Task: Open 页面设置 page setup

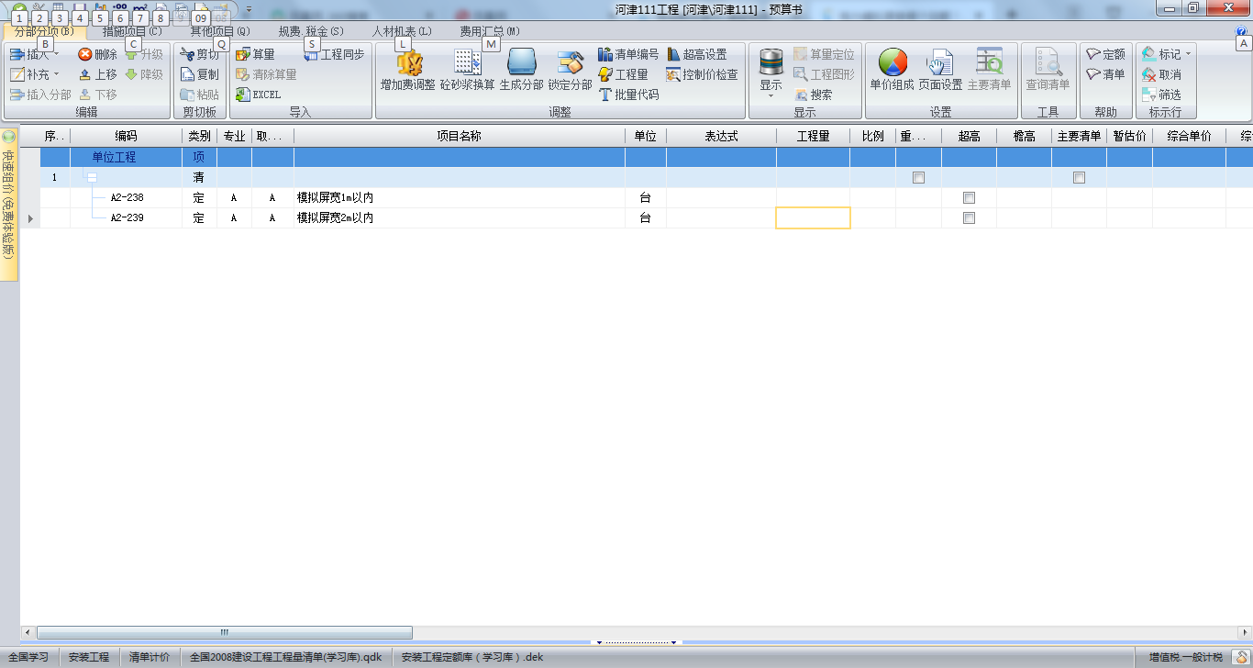Action: tap(940, 70)
